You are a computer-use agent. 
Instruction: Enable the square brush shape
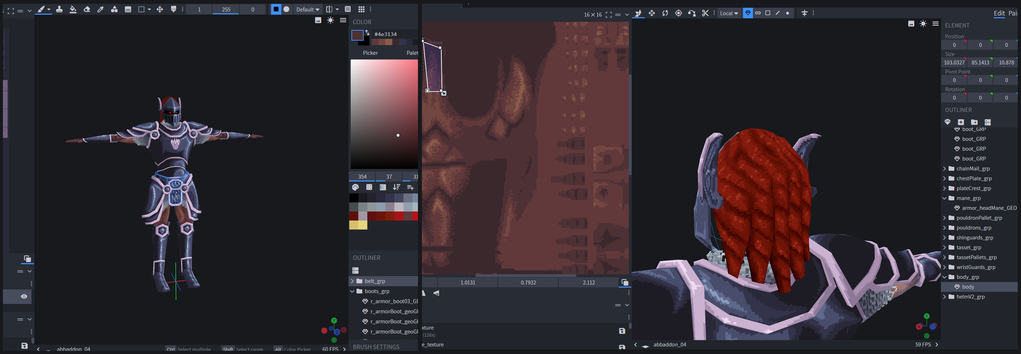pos(276,9)
